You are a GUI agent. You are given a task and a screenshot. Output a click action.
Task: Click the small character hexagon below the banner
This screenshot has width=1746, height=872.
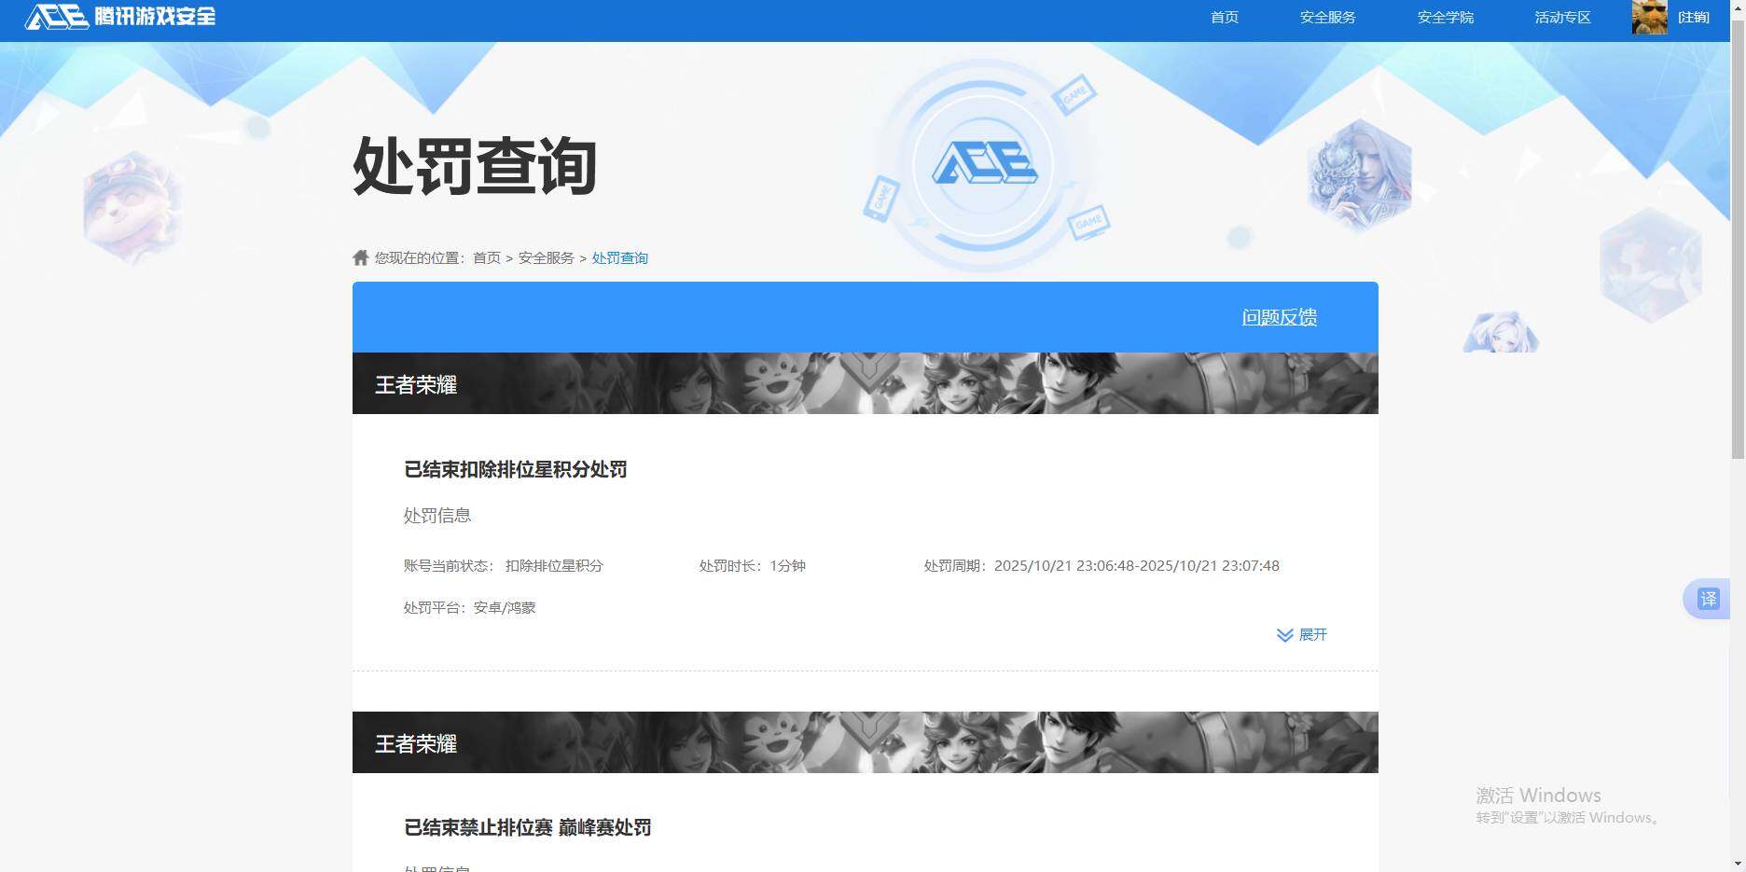click(1502, 333)
